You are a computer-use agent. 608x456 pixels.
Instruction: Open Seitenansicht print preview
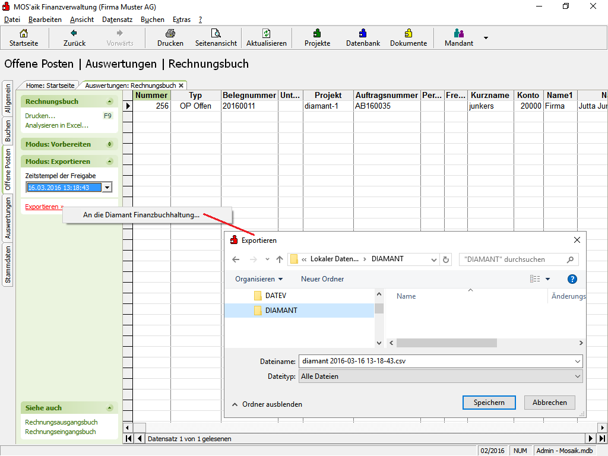point(216,34)
